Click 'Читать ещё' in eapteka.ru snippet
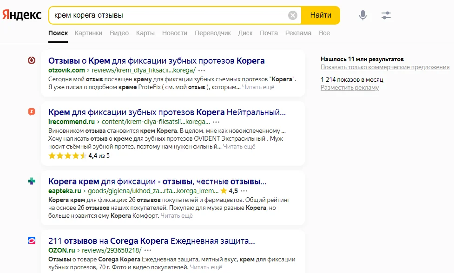 coord(177,216)
